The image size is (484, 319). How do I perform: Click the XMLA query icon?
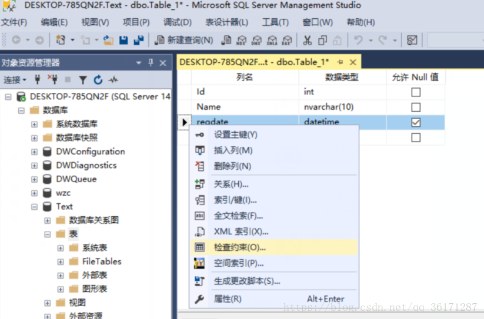(x=272, y=40)
